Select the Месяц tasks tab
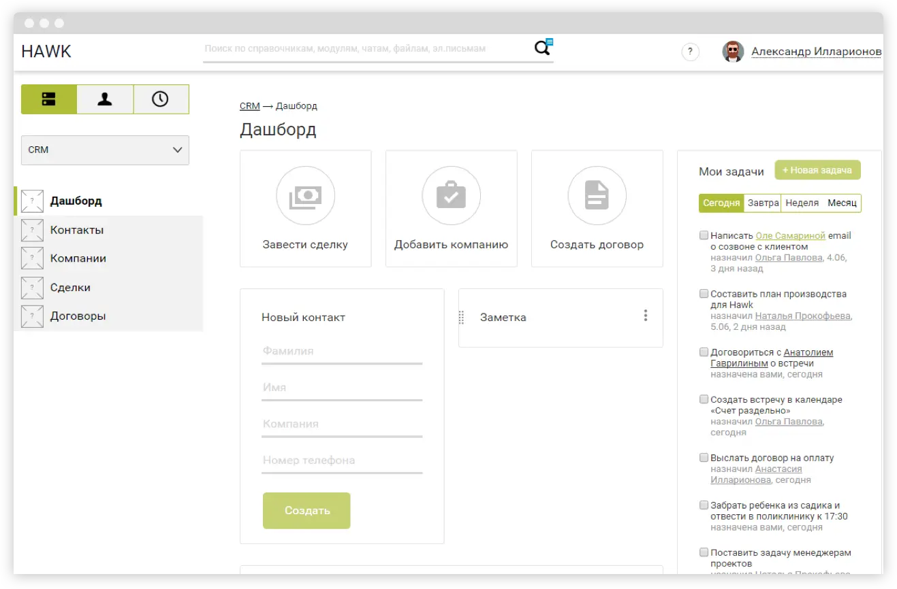 842,203
